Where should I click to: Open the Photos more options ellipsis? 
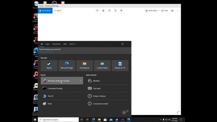tap(178, 11)
